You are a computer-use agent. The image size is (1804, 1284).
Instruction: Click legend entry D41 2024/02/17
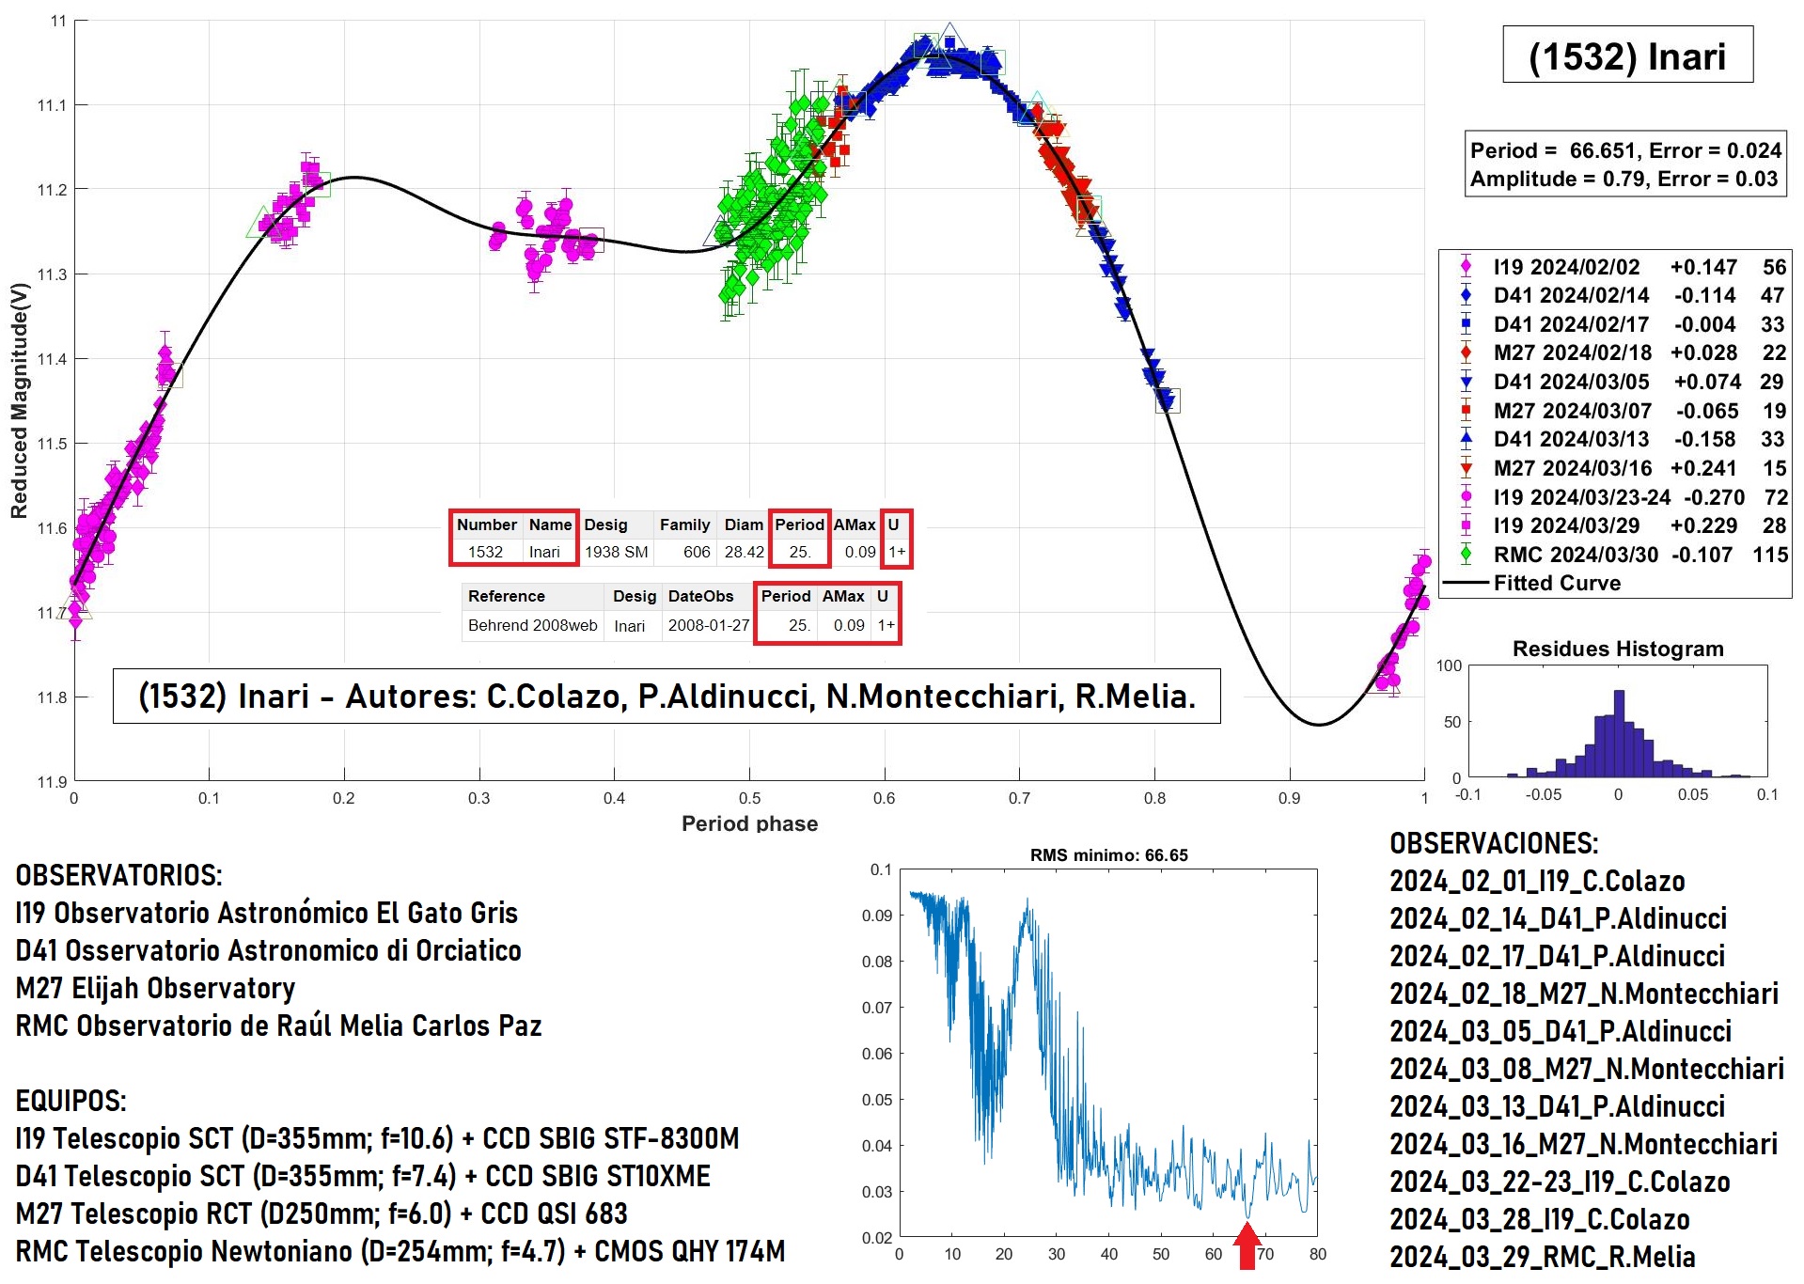tap(1616, 324)
